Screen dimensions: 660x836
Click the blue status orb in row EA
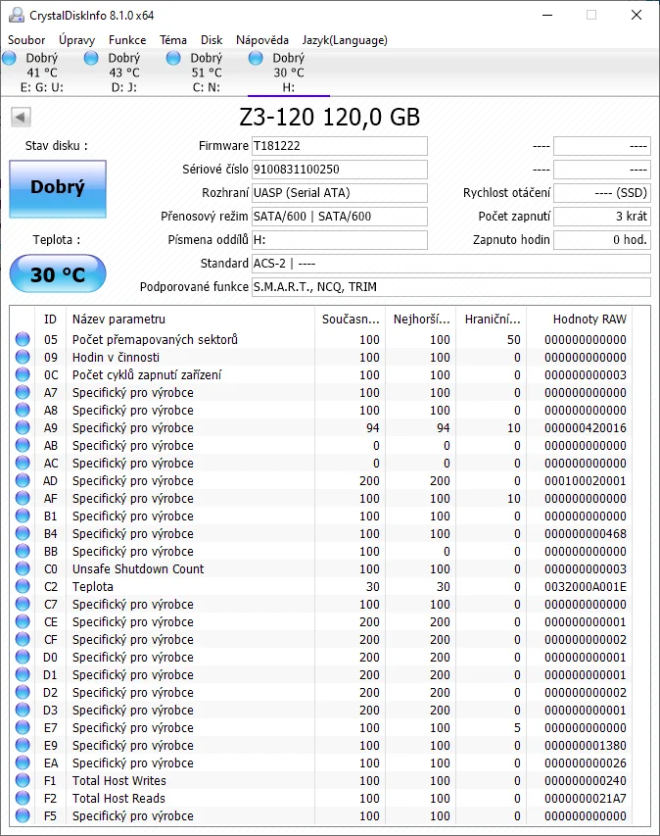23,762
